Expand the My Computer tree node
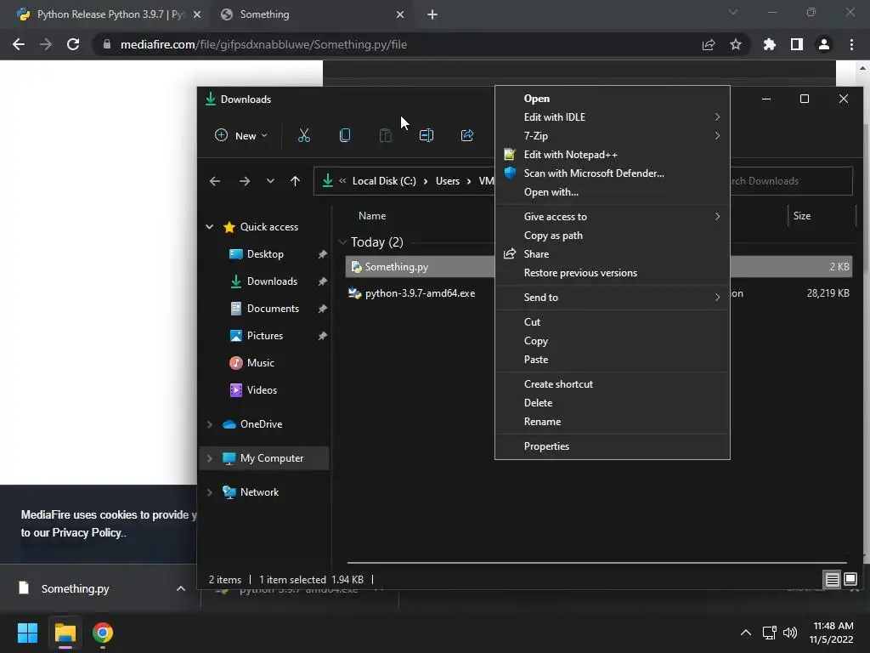 tap(210, 458)
